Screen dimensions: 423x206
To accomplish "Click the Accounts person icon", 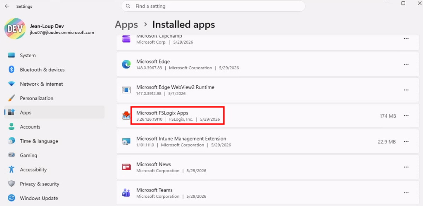I will point(11,126).
